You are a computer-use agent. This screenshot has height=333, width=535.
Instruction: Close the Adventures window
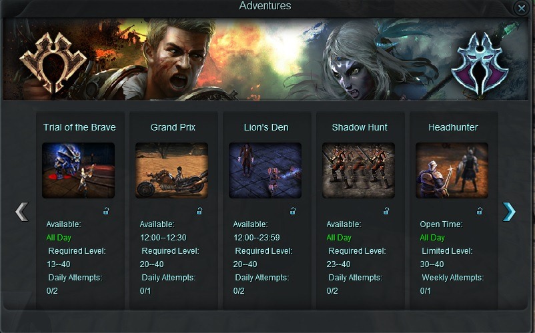click(x=522, y=8)
